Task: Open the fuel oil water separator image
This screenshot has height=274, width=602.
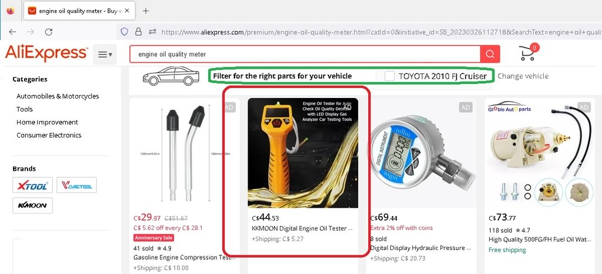Action: (x=540, y=153)
